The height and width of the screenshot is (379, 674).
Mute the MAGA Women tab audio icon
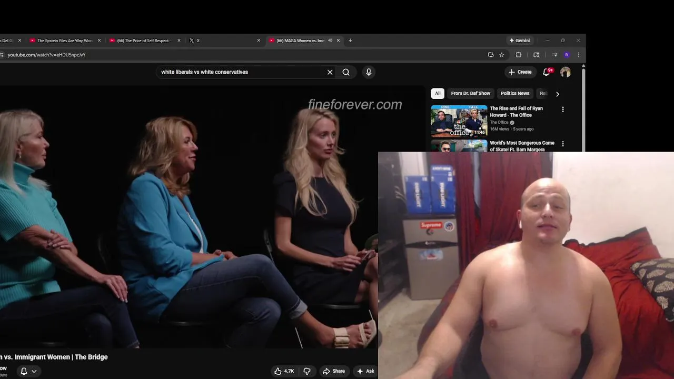point(330,41)
